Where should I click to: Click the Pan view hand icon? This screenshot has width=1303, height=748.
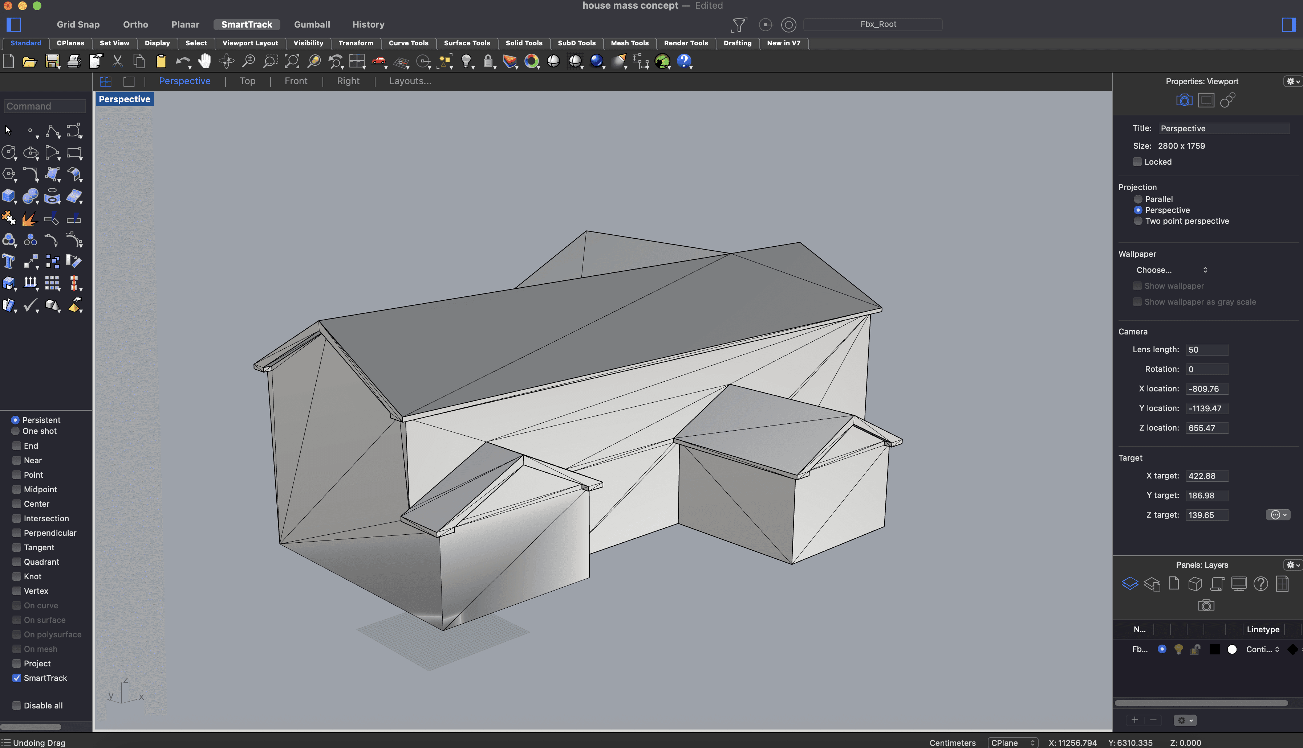pyautogui.click(x=205, y=61)
